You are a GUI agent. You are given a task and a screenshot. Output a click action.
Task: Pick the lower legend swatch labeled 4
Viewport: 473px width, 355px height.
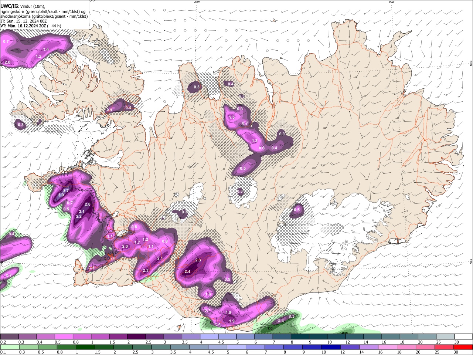[198, 347]
